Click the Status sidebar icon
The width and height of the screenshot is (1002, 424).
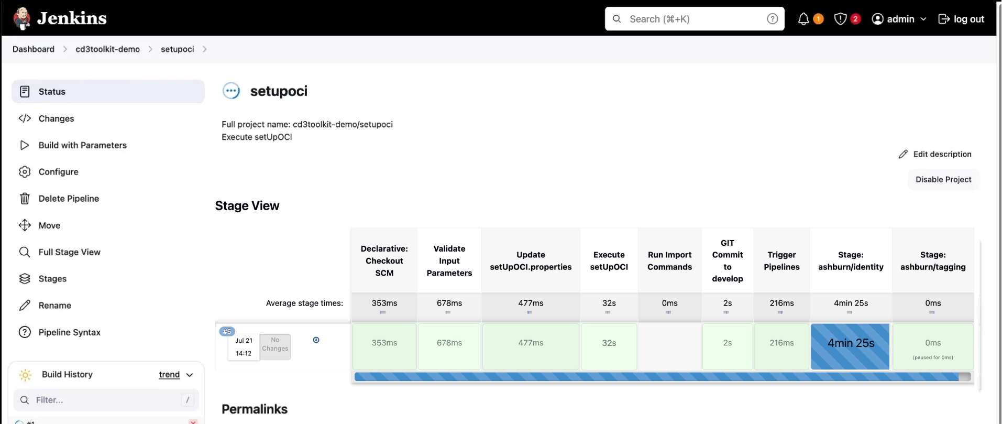pos(25,92)
